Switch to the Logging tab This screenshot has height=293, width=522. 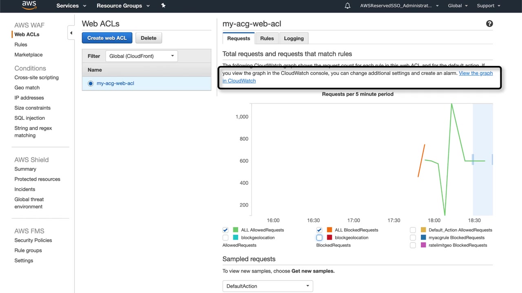point(294,38)
